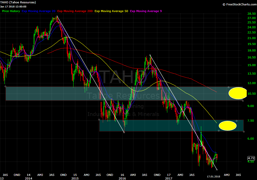257x180 pixels.
Task: Grab the first trendline handle at the 2014 peak
Action: point(57,16)
